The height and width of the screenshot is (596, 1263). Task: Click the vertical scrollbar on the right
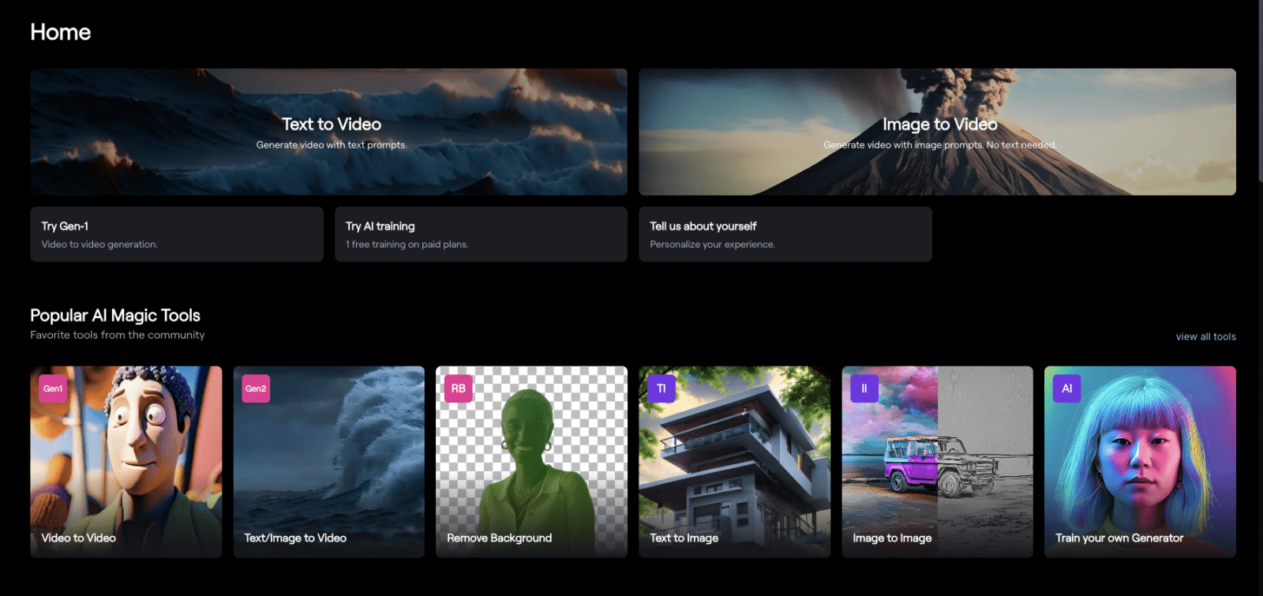click(1261, 91)
